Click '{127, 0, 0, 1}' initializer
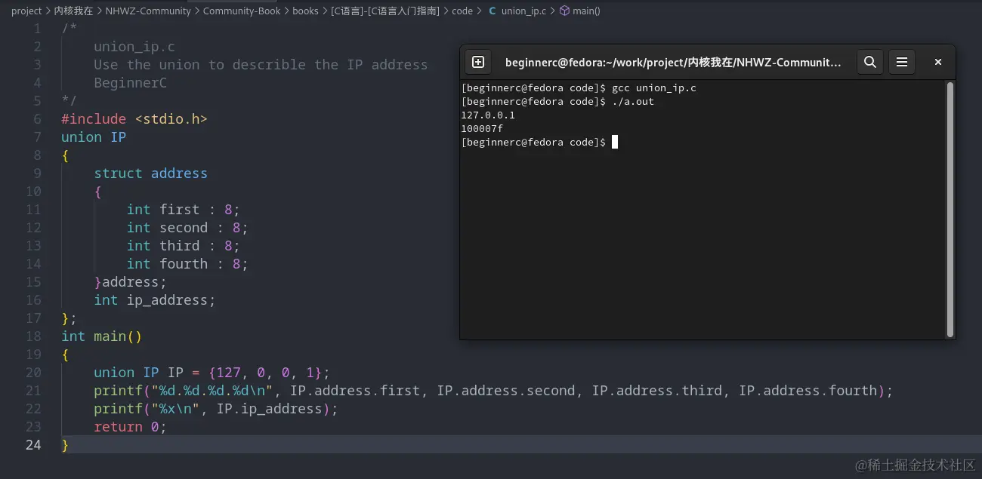The height and width of the screenshot is (479, 982). (265, 373)
